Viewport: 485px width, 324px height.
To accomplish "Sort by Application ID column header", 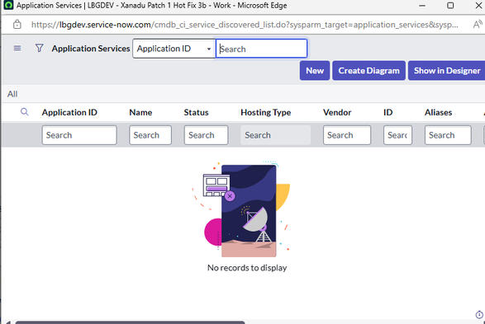I will point(69,112).
